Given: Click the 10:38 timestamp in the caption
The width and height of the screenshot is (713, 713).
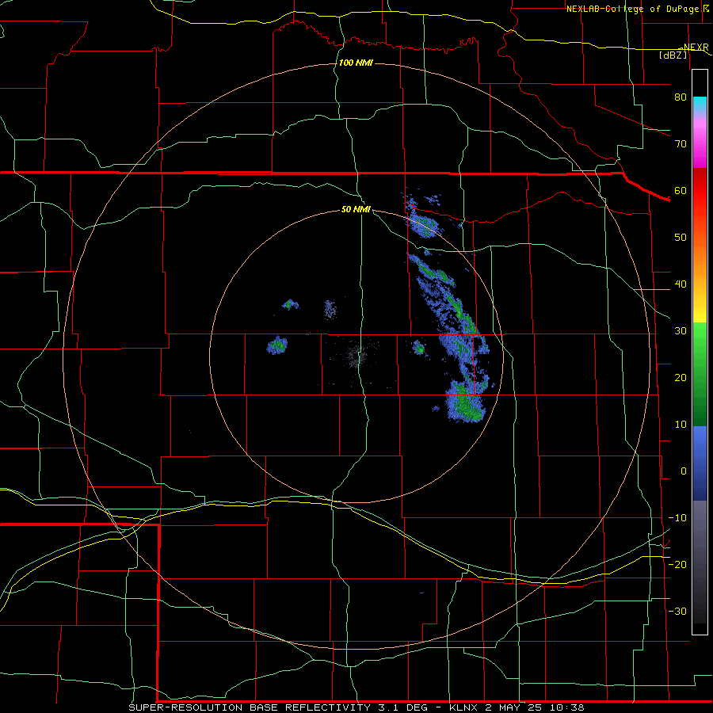Looking at the screenshot, I should pyautogui.click(x=566, y=707).
